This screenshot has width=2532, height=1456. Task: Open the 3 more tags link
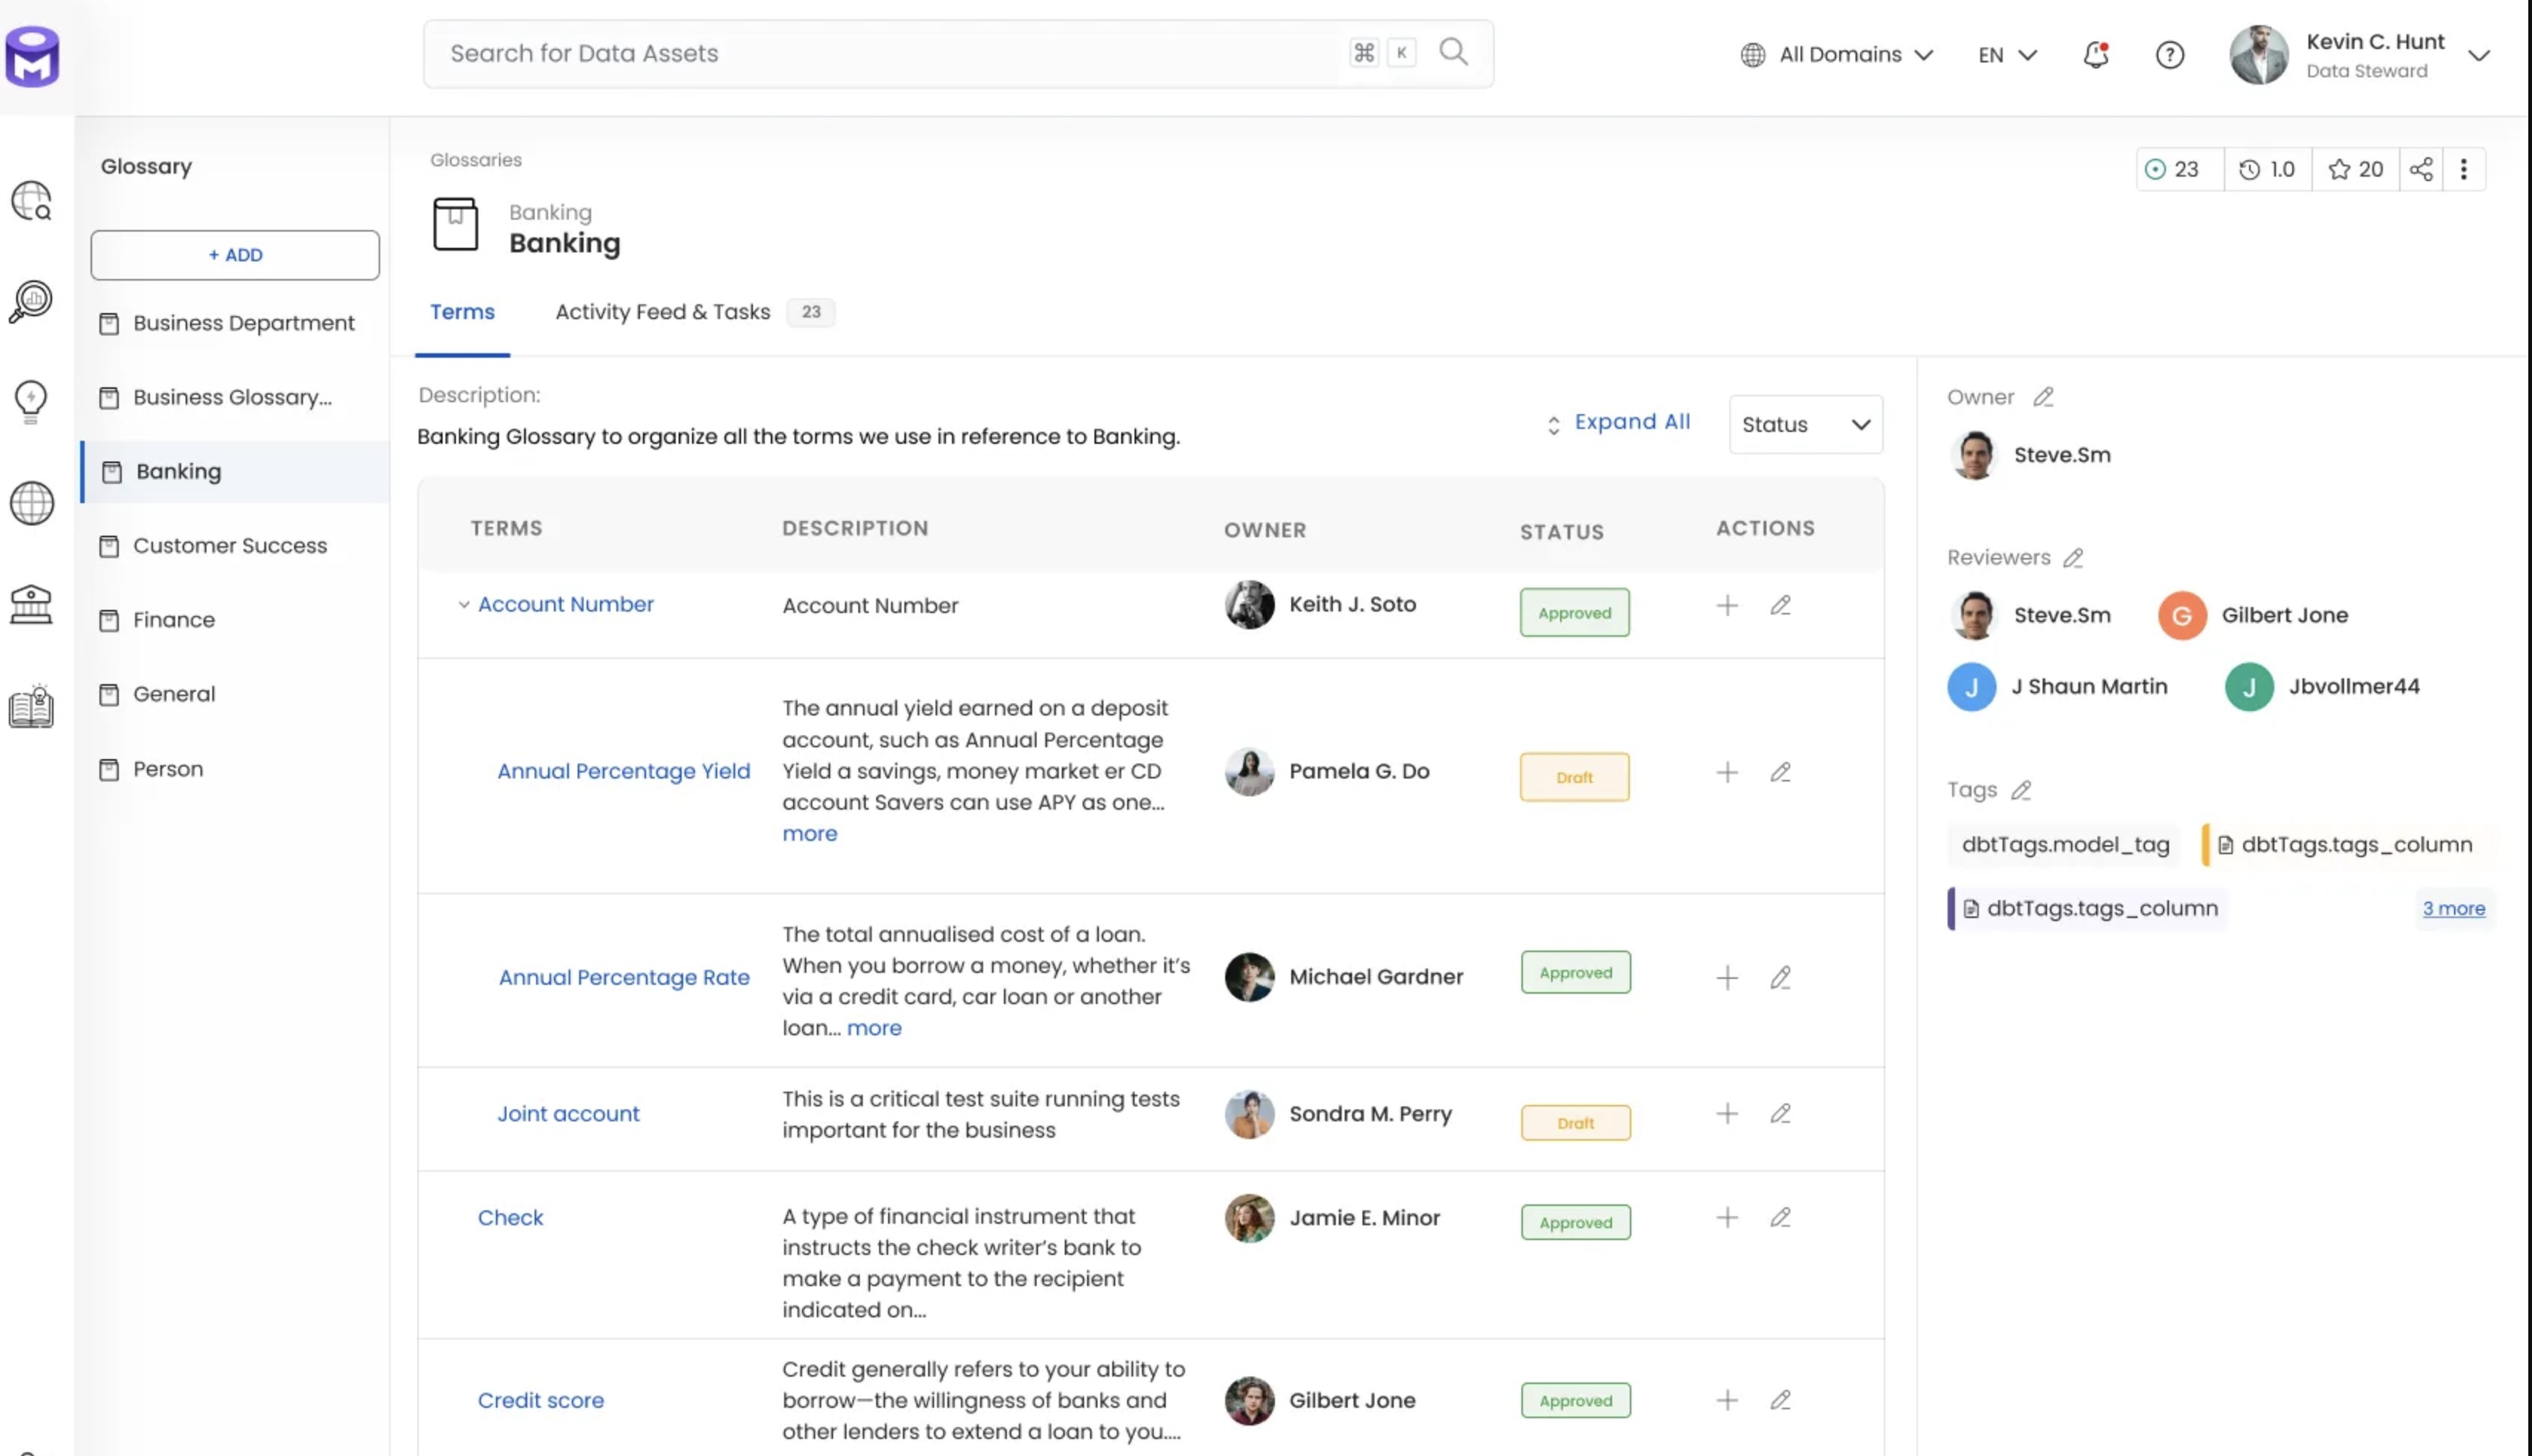click(2453, 908)
